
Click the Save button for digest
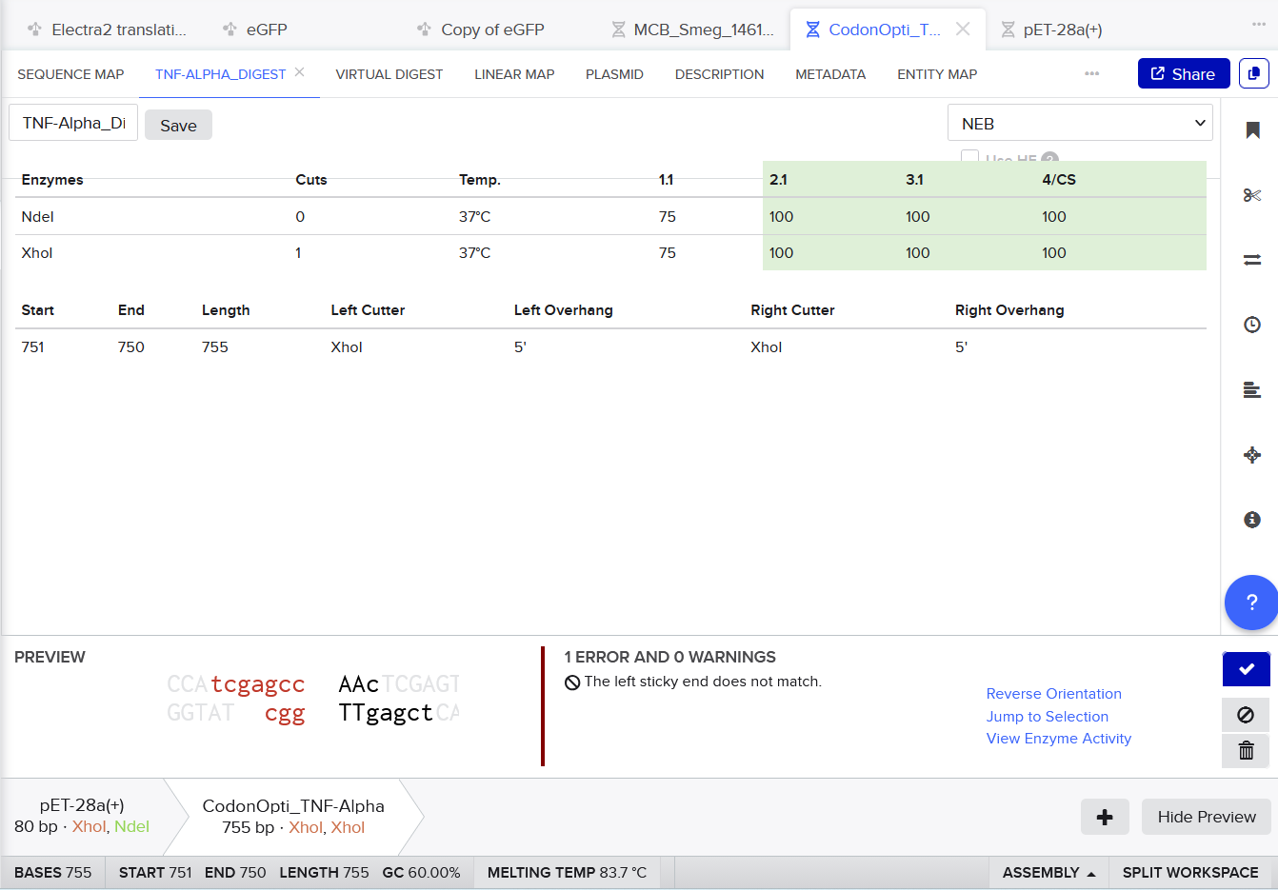click(178, 125)
